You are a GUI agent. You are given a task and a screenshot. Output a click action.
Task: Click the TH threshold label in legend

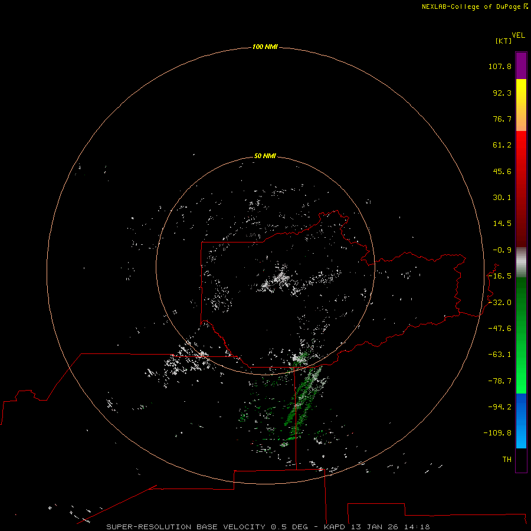click(507, 460)
